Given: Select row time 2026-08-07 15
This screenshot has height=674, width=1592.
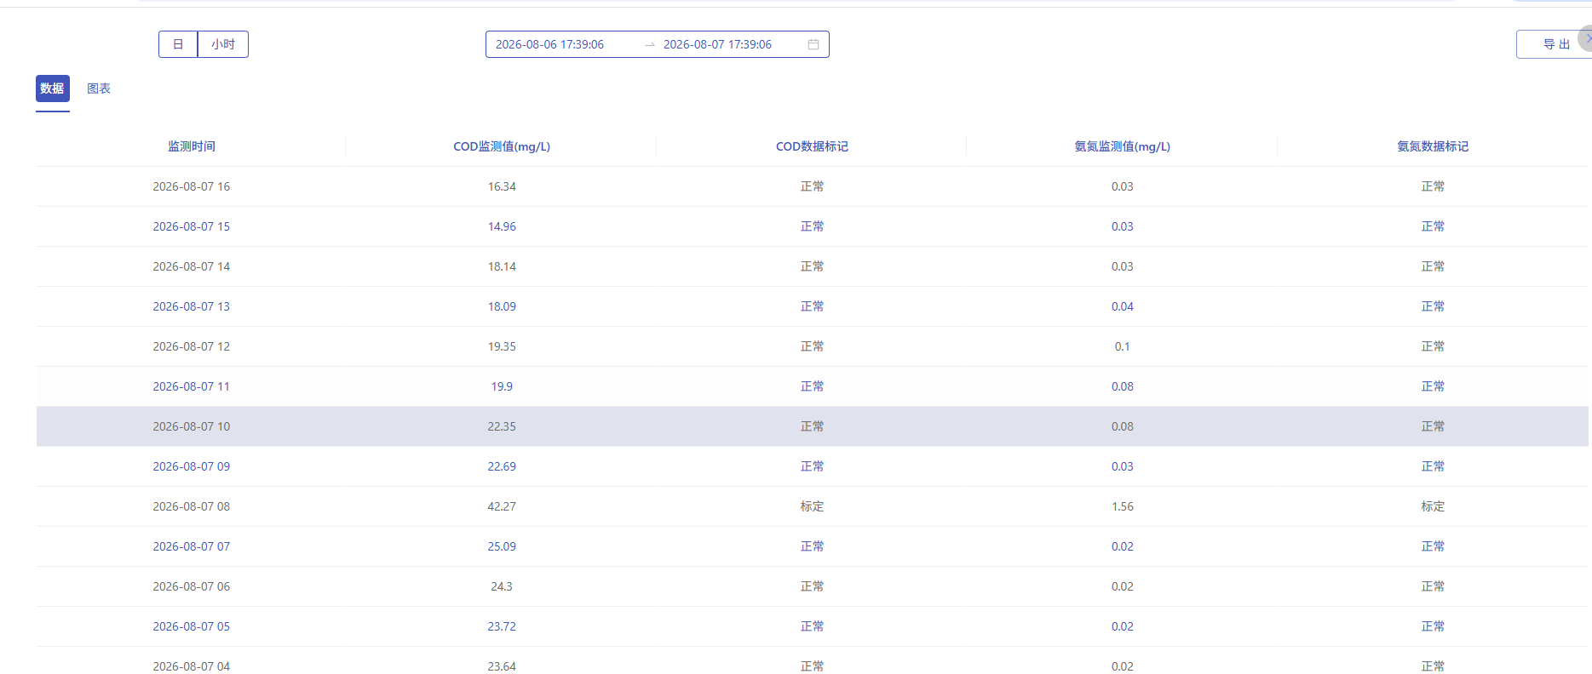Looking at the screenshot, I should (192, 226).
